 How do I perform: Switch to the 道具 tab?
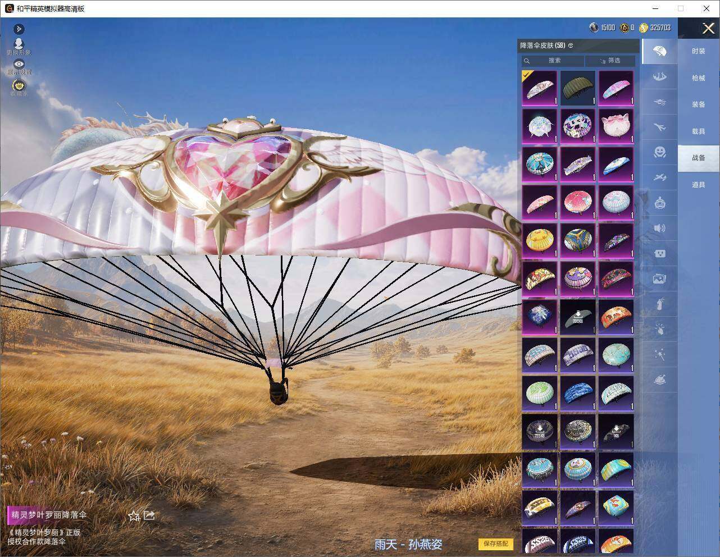[x=698, y=185]
